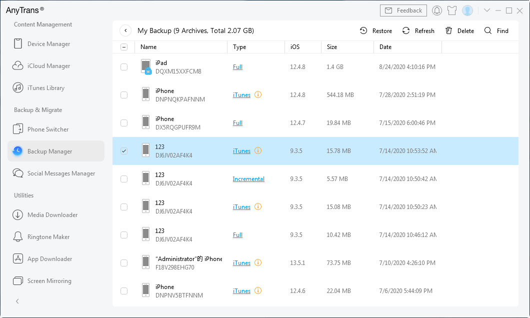Click the device icon for iPhone DX5RQGPUFR9M
The height and width of the screenshot is (318, 530).
click(x=145, y=122)
